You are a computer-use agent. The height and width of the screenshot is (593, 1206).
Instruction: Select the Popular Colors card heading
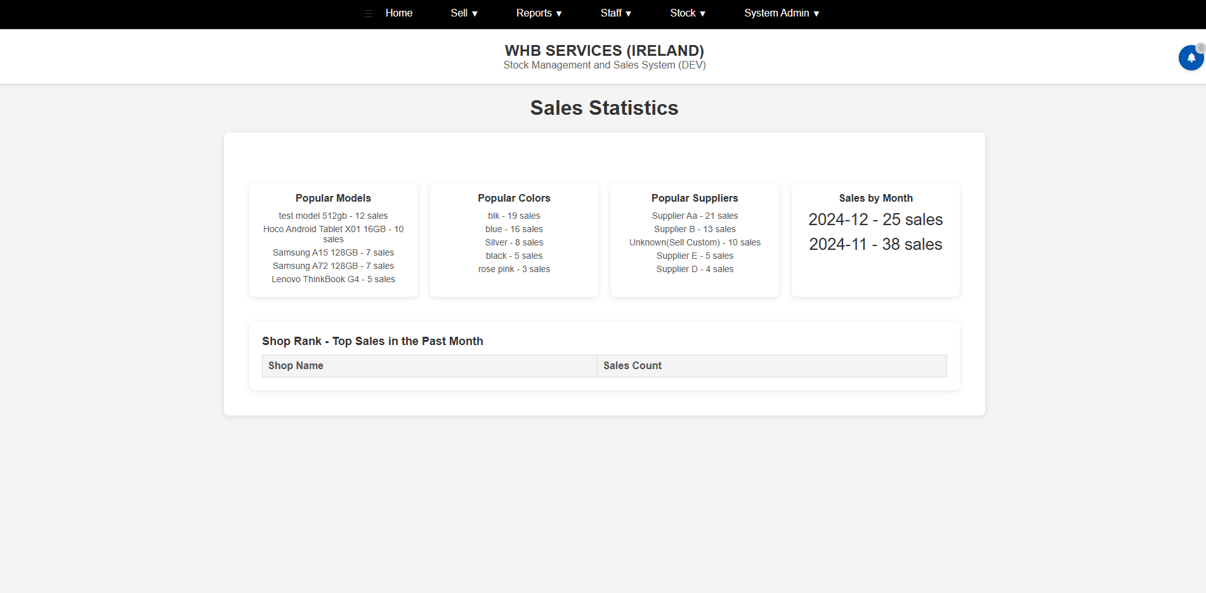pyautogui.click(x=514, y=199)
